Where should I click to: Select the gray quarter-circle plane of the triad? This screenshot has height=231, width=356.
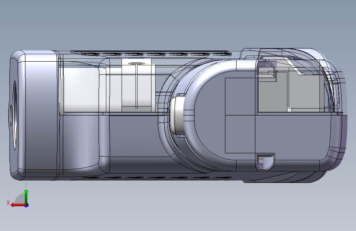point(20,199)
